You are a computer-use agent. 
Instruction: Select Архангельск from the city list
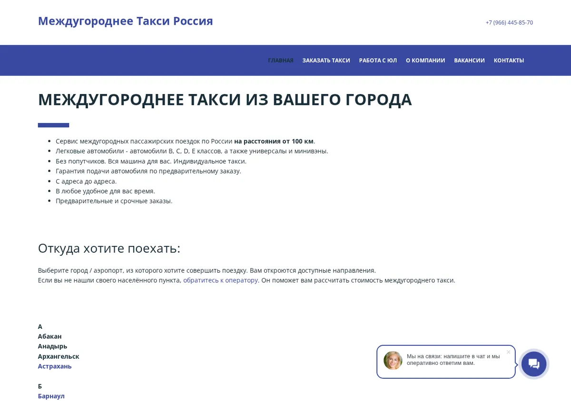59,356
